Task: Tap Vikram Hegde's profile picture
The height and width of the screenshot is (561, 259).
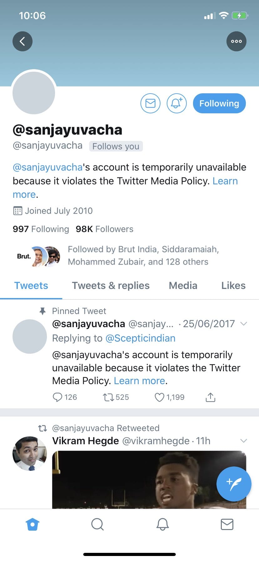Action: tap(30, 453)
